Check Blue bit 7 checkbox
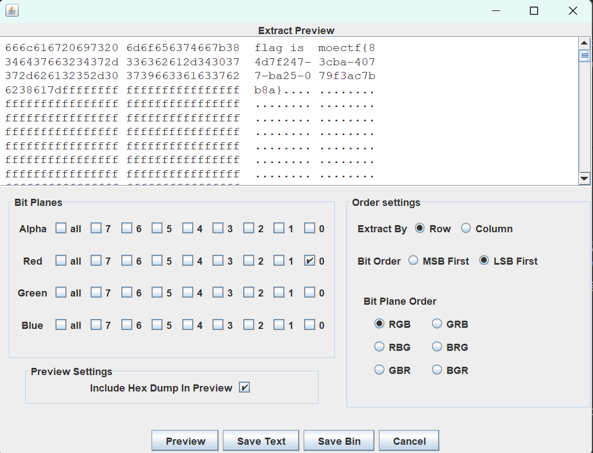The width and height of the screenshot is (593, 453). pos(96,325)
